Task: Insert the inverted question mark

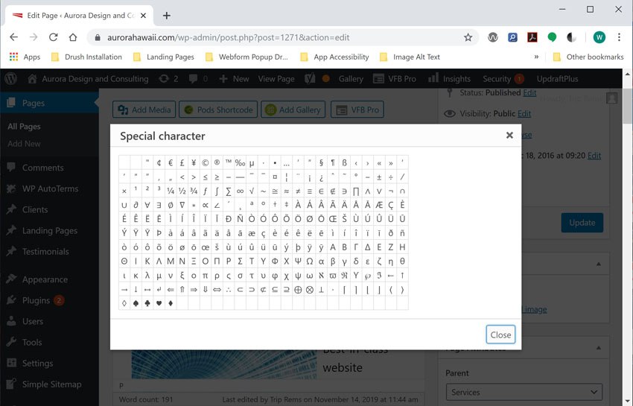Action: [x=322, y=177]
